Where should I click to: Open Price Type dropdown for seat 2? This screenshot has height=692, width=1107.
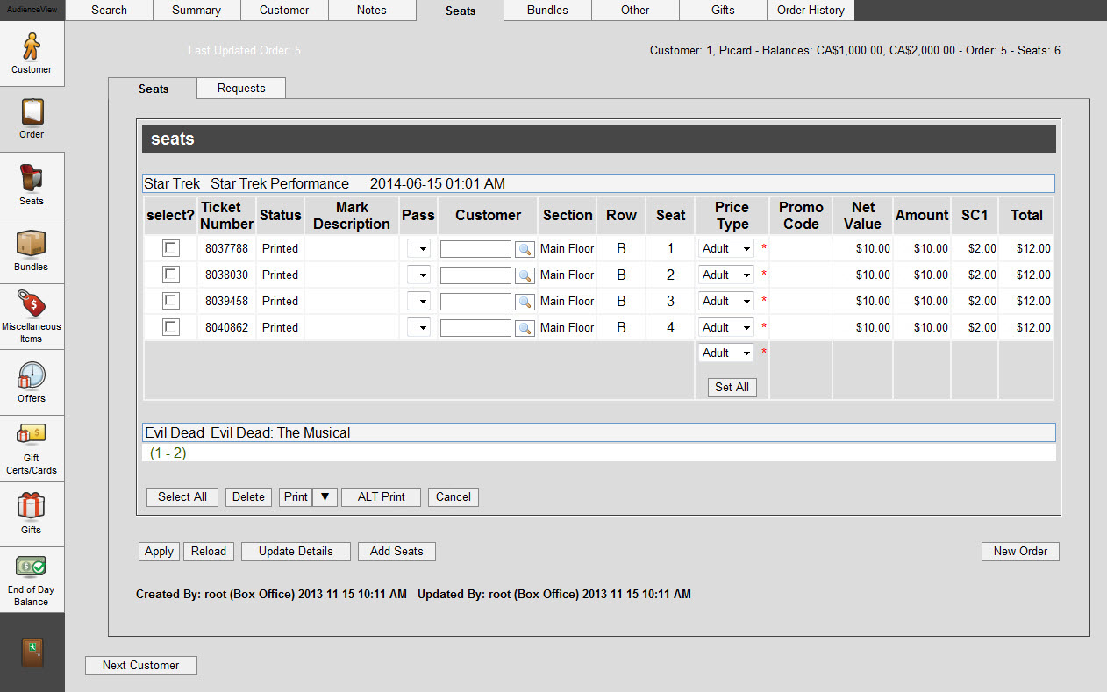(x=726, y=275)
